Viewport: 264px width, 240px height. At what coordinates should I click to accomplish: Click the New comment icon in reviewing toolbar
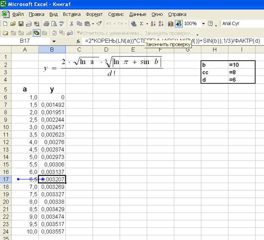5,33
